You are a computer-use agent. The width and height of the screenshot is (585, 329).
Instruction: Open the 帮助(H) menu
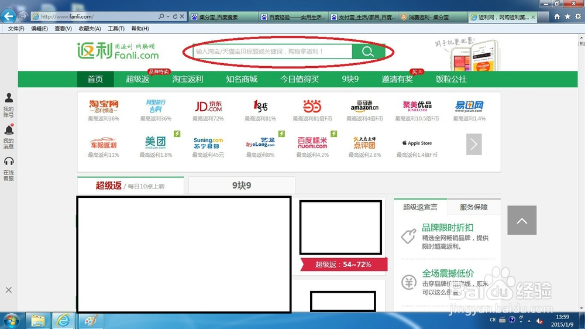pos(140,29)
